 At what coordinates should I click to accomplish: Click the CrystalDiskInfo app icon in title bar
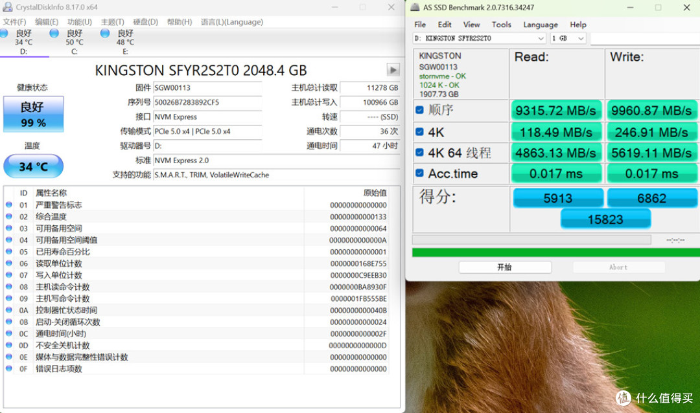point(7,7)
